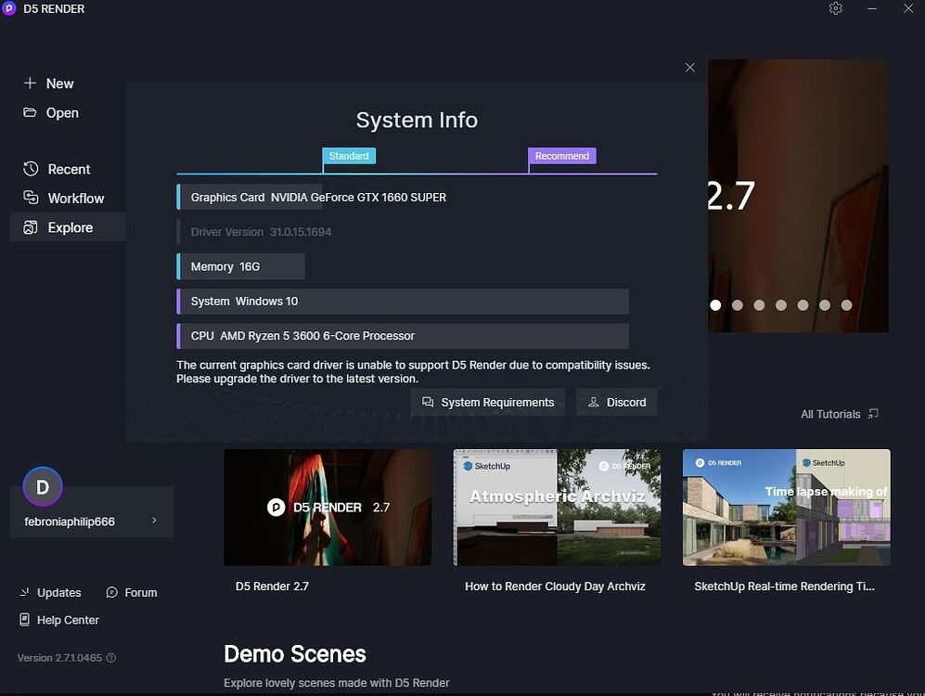Open All Tutorials link
The width and height of the screenshot is (925, 696).
(x=840, y=414)
